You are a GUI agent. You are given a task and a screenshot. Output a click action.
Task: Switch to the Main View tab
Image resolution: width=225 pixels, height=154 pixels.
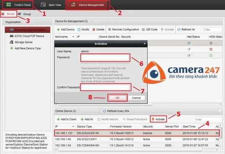pyautogui.click(x=51, y=5)
